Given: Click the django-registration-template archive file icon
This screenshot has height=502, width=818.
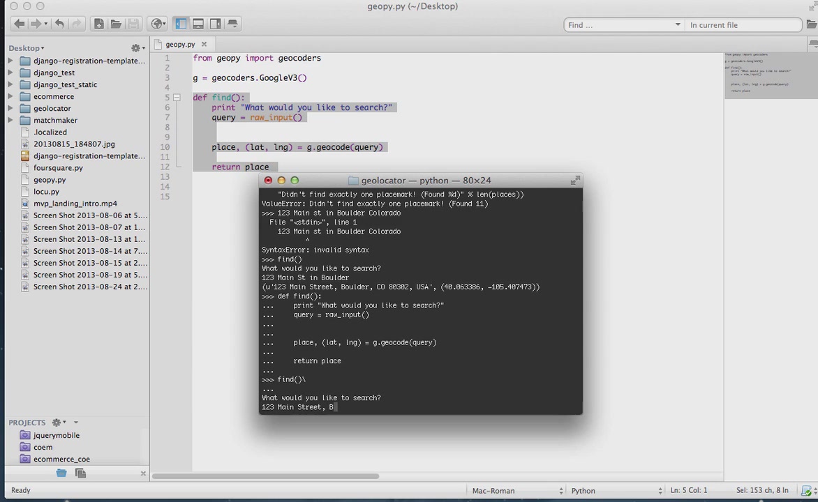Looking at the screenshot, I should click(25, 156).
